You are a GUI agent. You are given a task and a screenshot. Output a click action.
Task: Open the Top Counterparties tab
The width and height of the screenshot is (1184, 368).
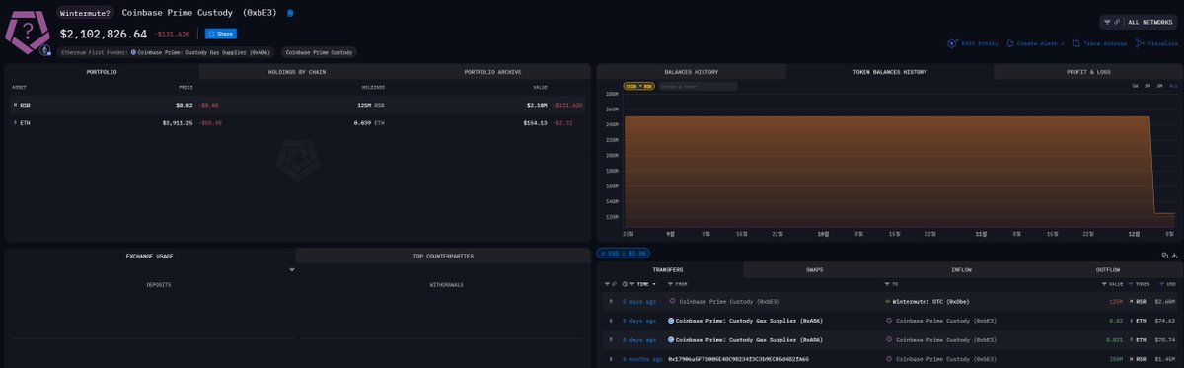443,256
